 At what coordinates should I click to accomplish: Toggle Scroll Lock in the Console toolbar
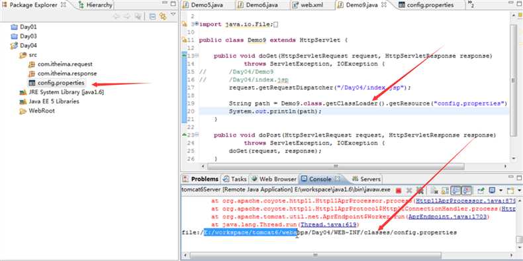pos(445,191)
